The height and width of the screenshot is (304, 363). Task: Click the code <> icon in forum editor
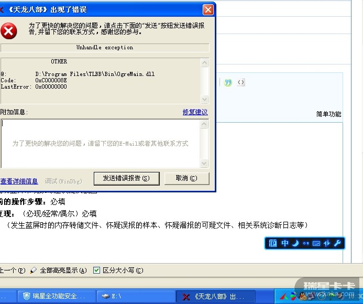click(x=241, y=82)
